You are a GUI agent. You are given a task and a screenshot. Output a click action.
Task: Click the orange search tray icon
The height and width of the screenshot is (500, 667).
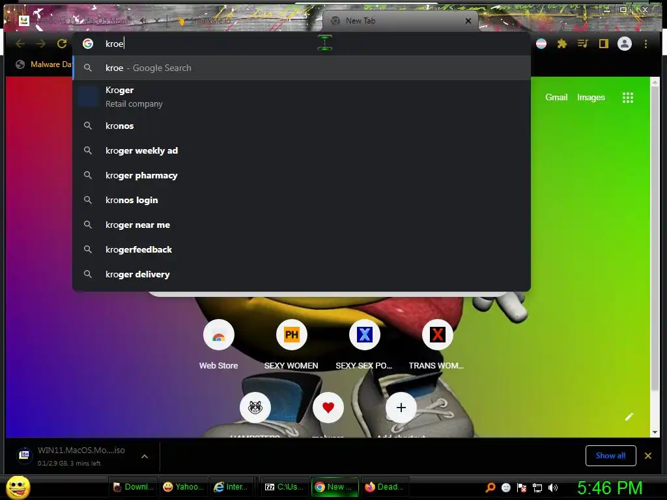(x=490, y=487)
